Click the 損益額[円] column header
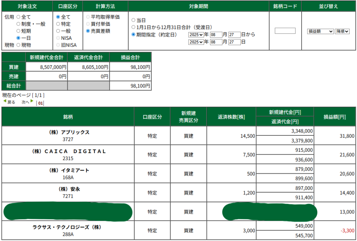Screen dimensions: 357x241 coord(335,117)
